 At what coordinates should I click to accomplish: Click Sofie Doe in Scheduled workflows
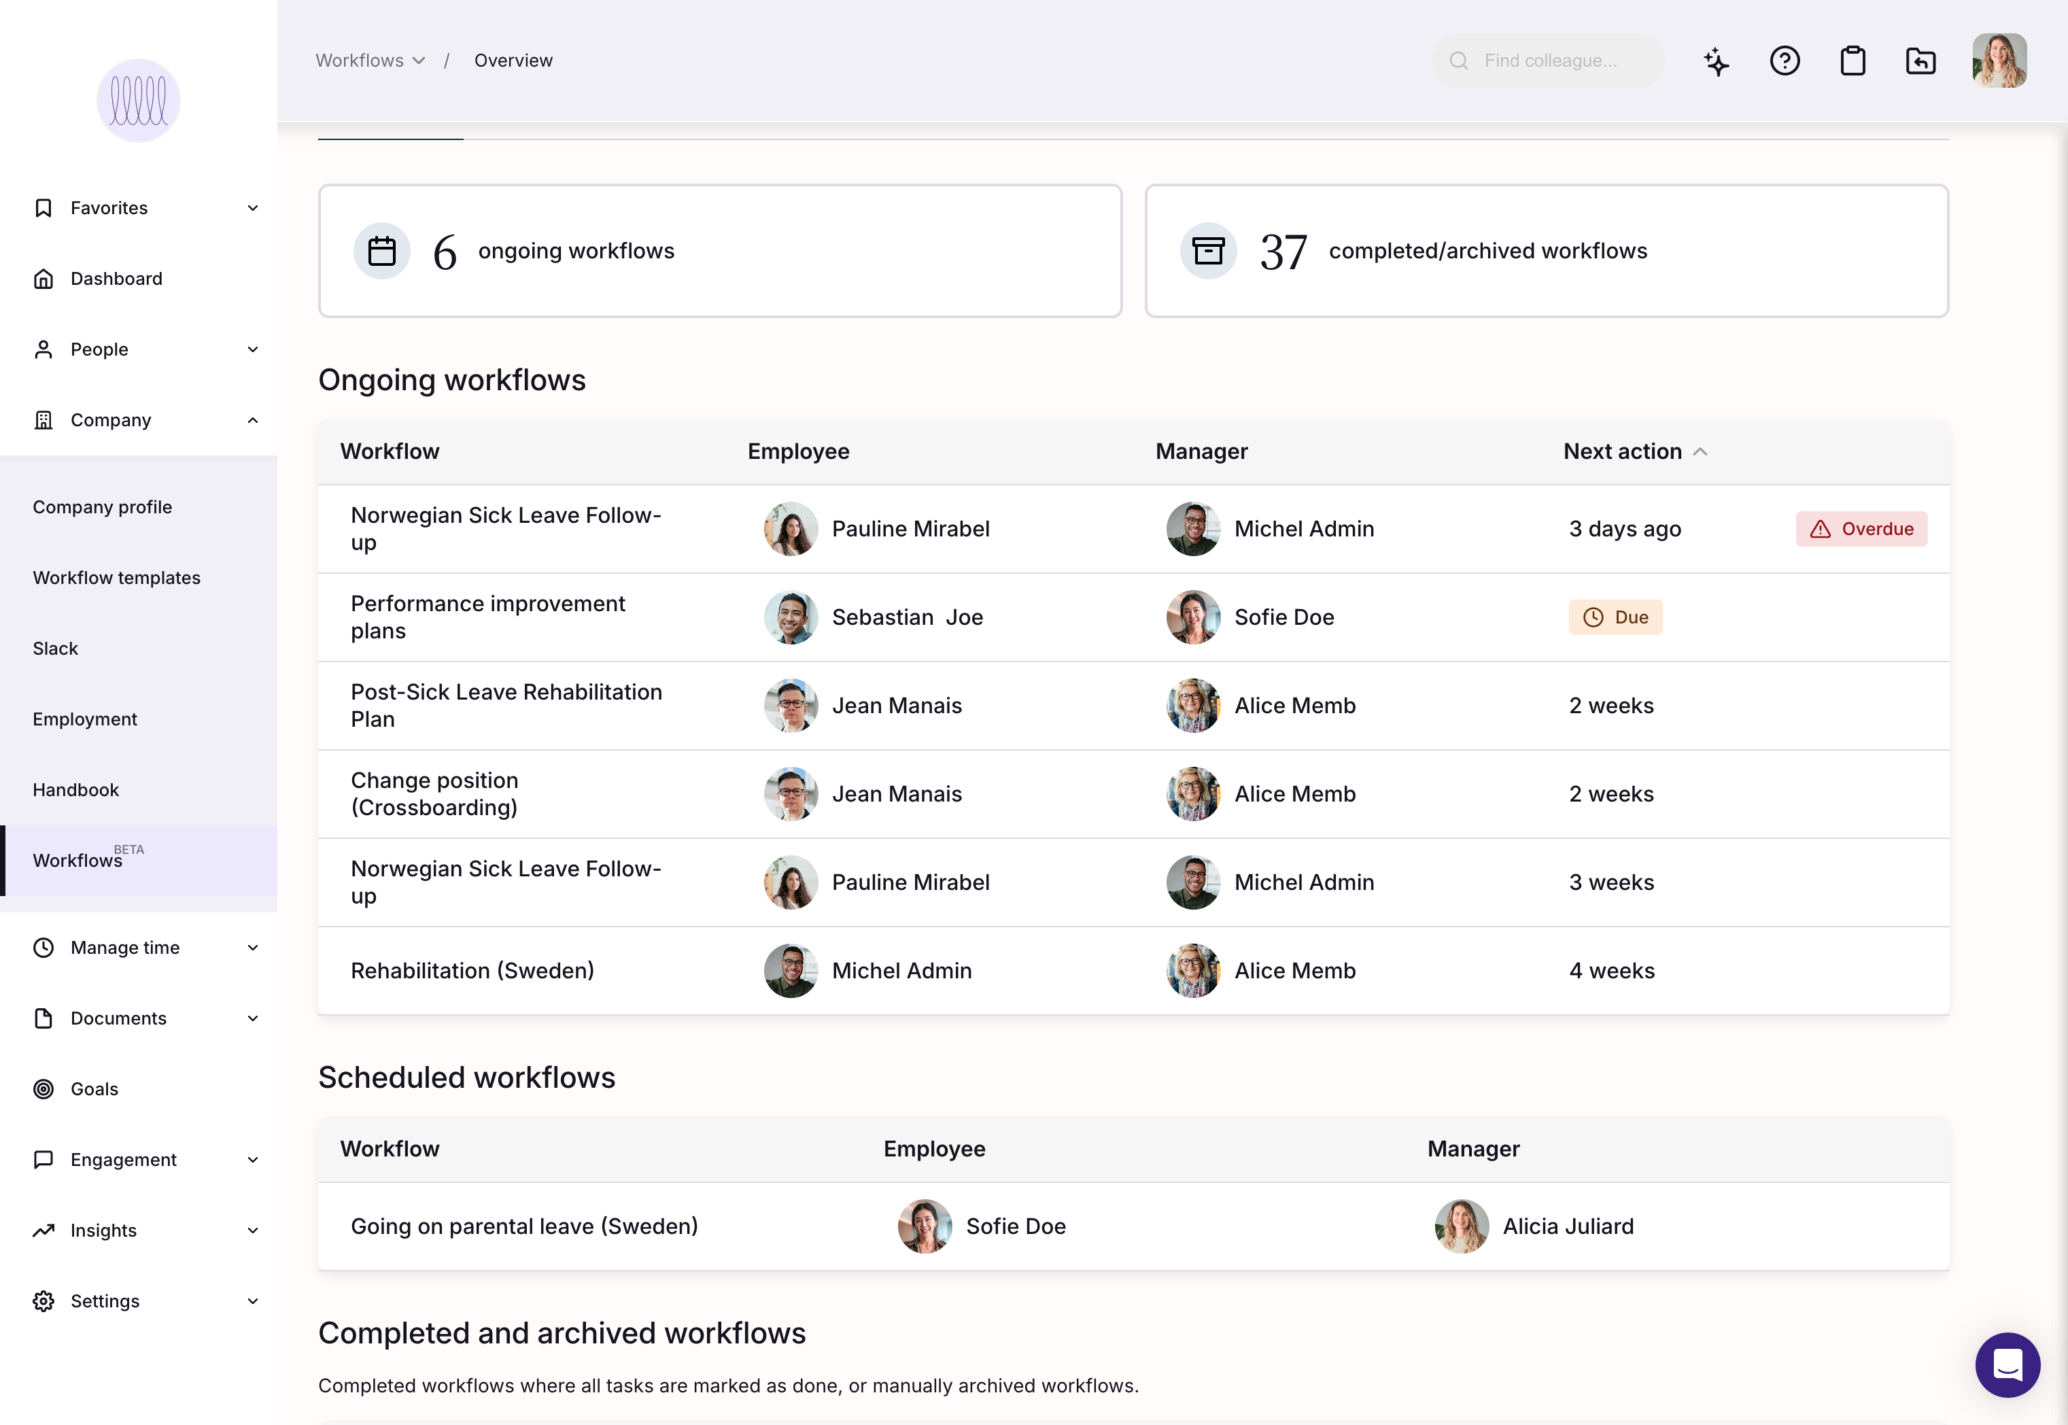click(x=1016, y=1226)
